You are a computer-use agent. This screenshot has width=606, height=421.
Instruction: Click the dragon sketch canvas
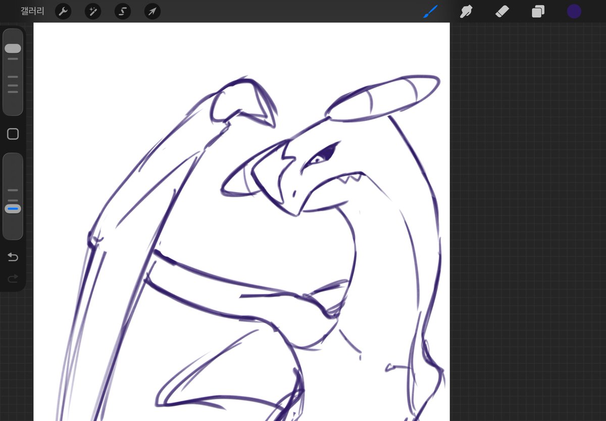tap(241, 222)
